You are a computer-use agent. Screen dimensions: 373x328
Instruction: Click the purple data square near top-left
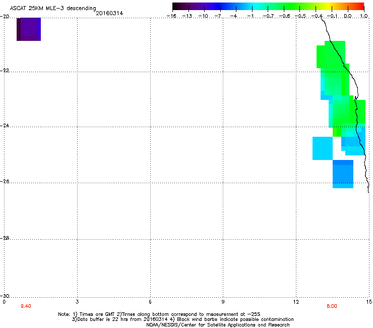click(29, 29)
